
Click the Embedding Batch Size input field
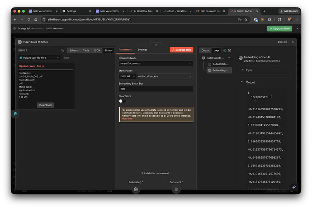click(156, 89)
